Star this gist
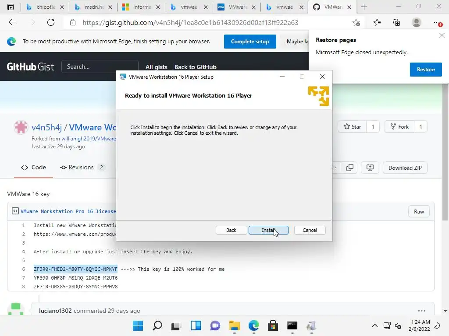 pos(352,126)
